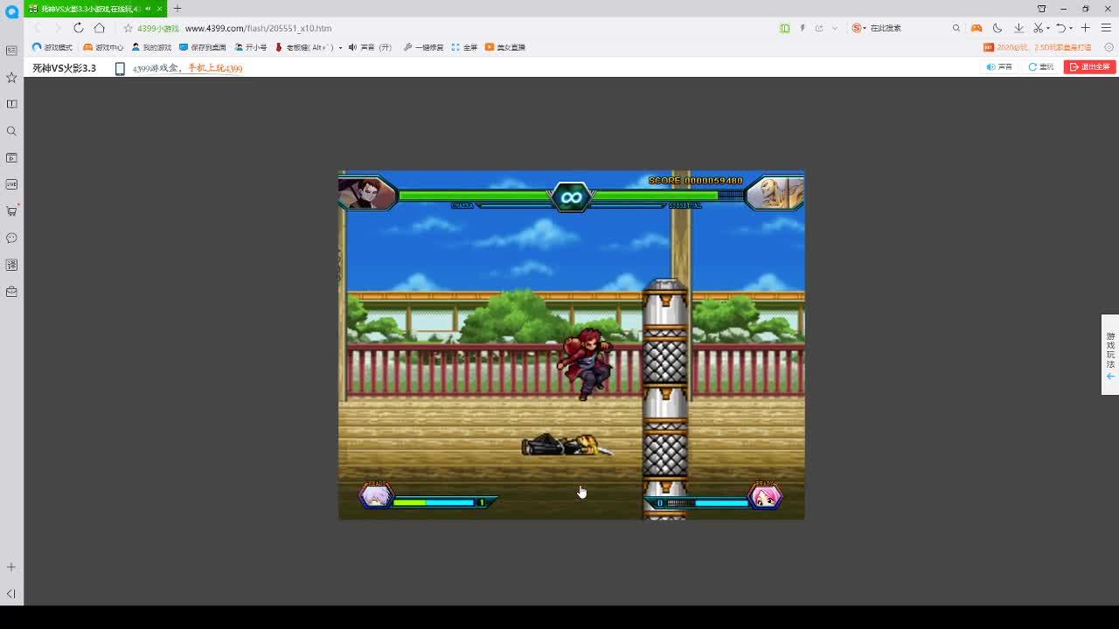The height and width of the screenshot is (629, 1119).
Task: Click the share icon in address bar
Action: pyautogui.click(x=818, y=28)
